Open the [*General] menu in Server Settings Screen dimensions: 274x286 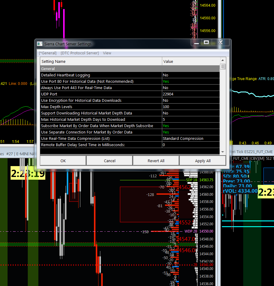click(48, 53)
